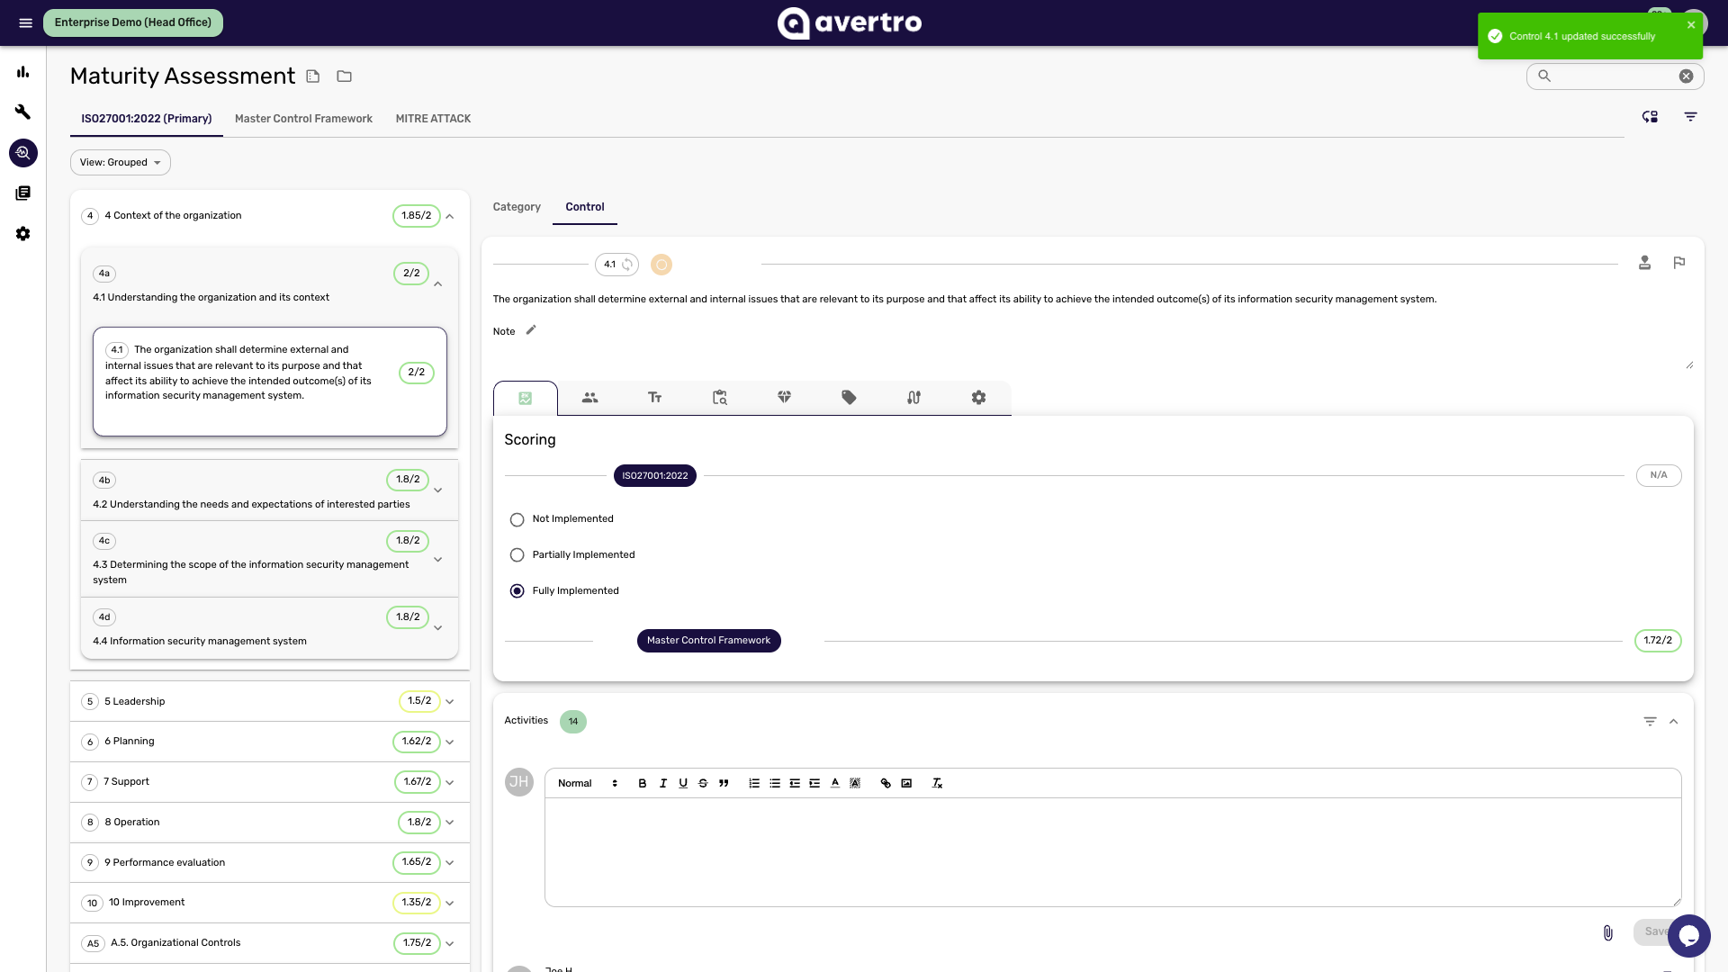
Task: Open the chat support bubble
Action: (1688, 936)
